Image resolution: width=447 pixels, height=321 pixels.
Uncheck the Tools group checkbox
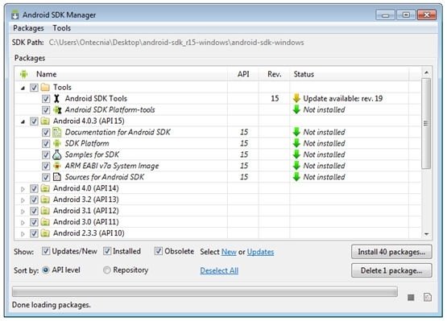(34, 88)
